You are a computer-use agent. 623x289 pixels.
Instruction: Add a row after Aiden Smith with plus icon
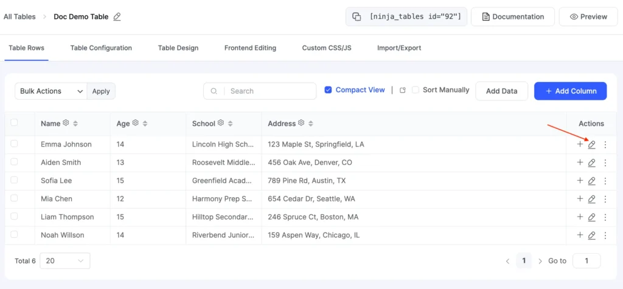[580, 162]
